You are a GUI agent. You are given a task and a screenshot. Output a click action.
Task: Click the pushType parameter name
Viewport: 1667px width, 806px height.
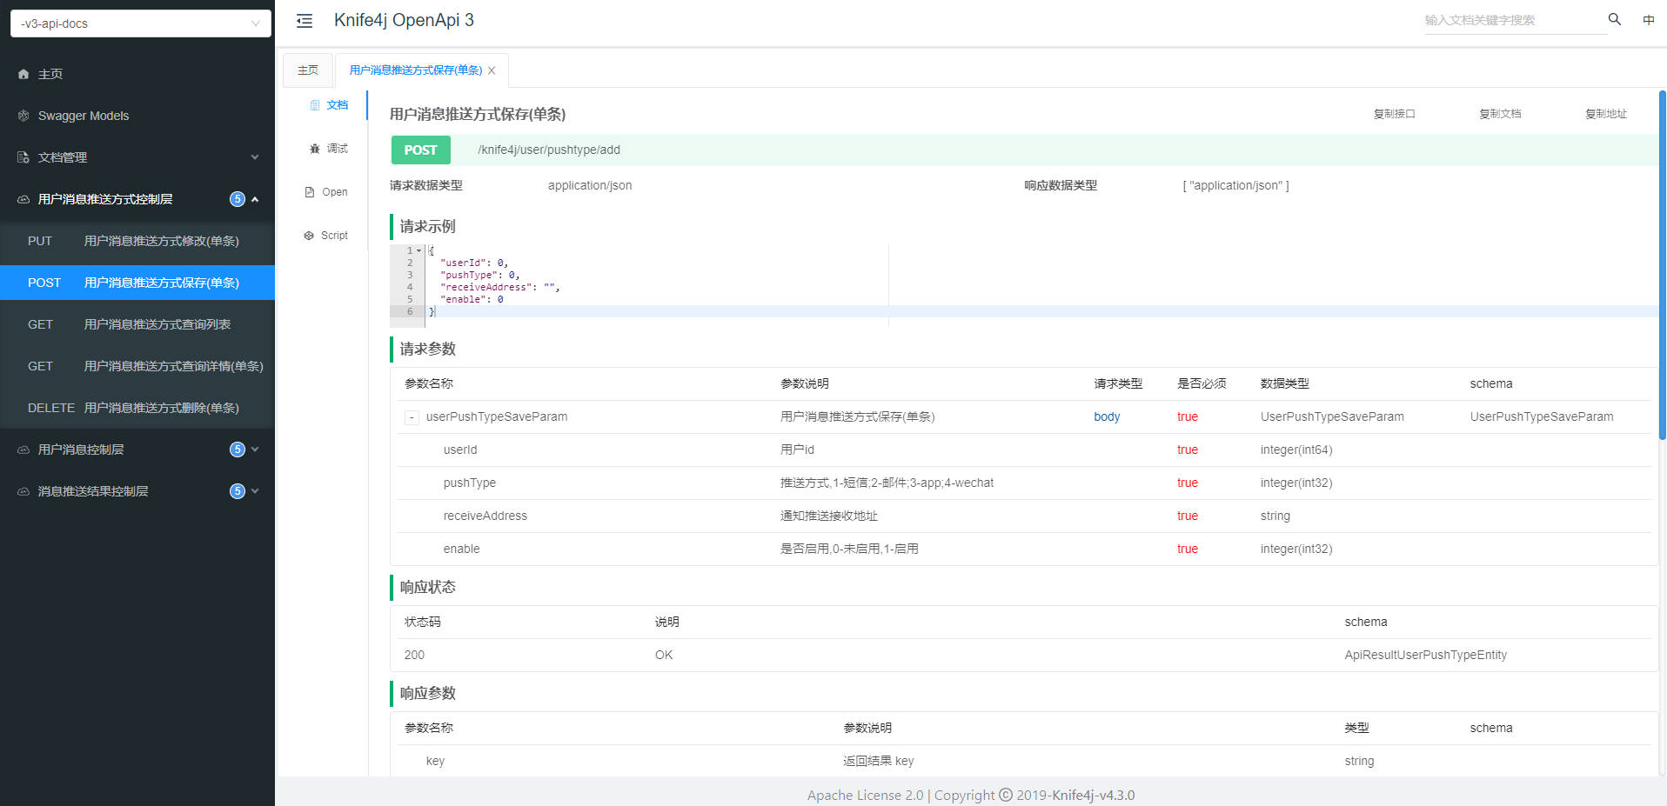coord(470,483)
